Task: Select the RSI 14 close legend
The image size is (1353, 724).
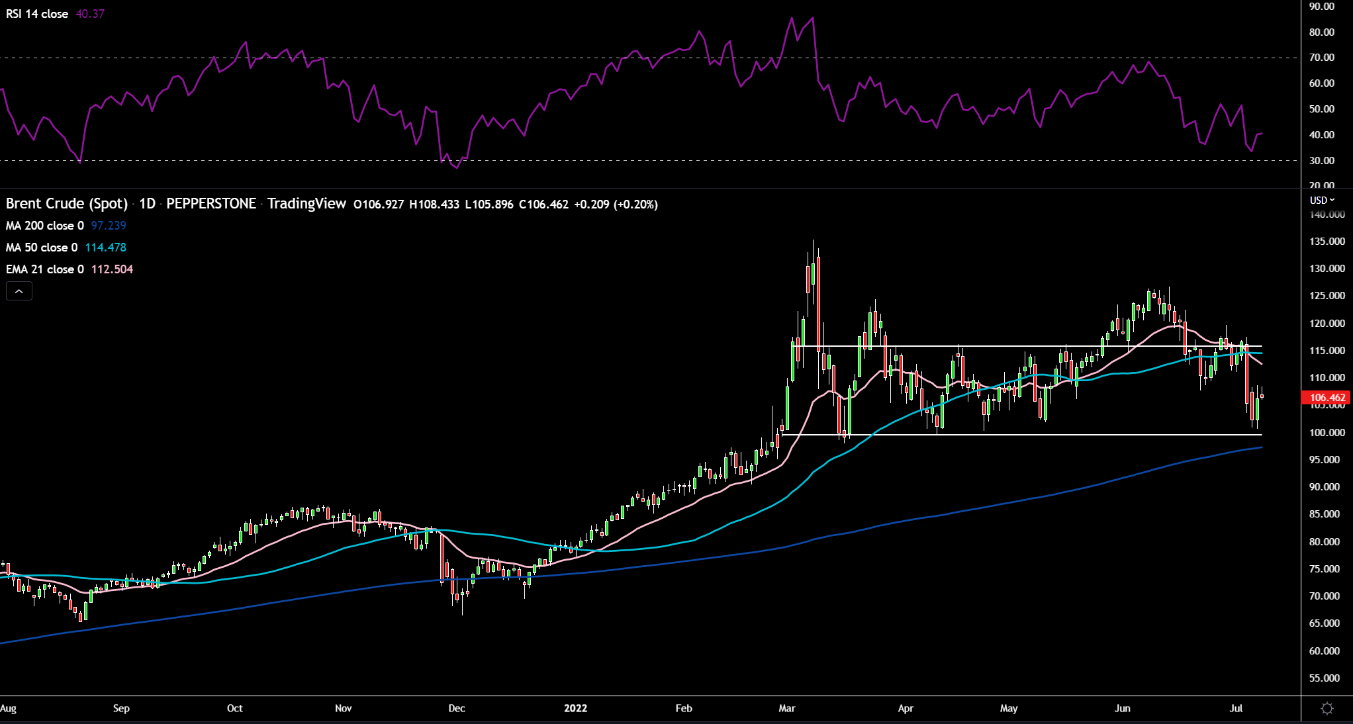Action: [x=37, y=14]
